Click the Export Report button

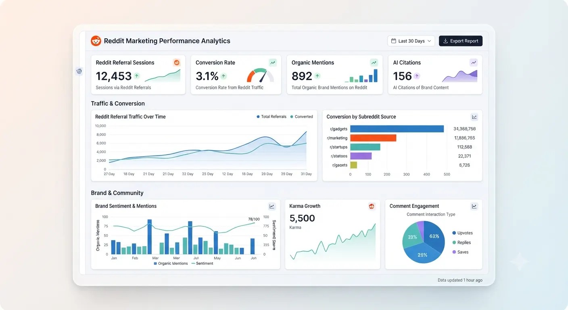[x=461, y=41]
